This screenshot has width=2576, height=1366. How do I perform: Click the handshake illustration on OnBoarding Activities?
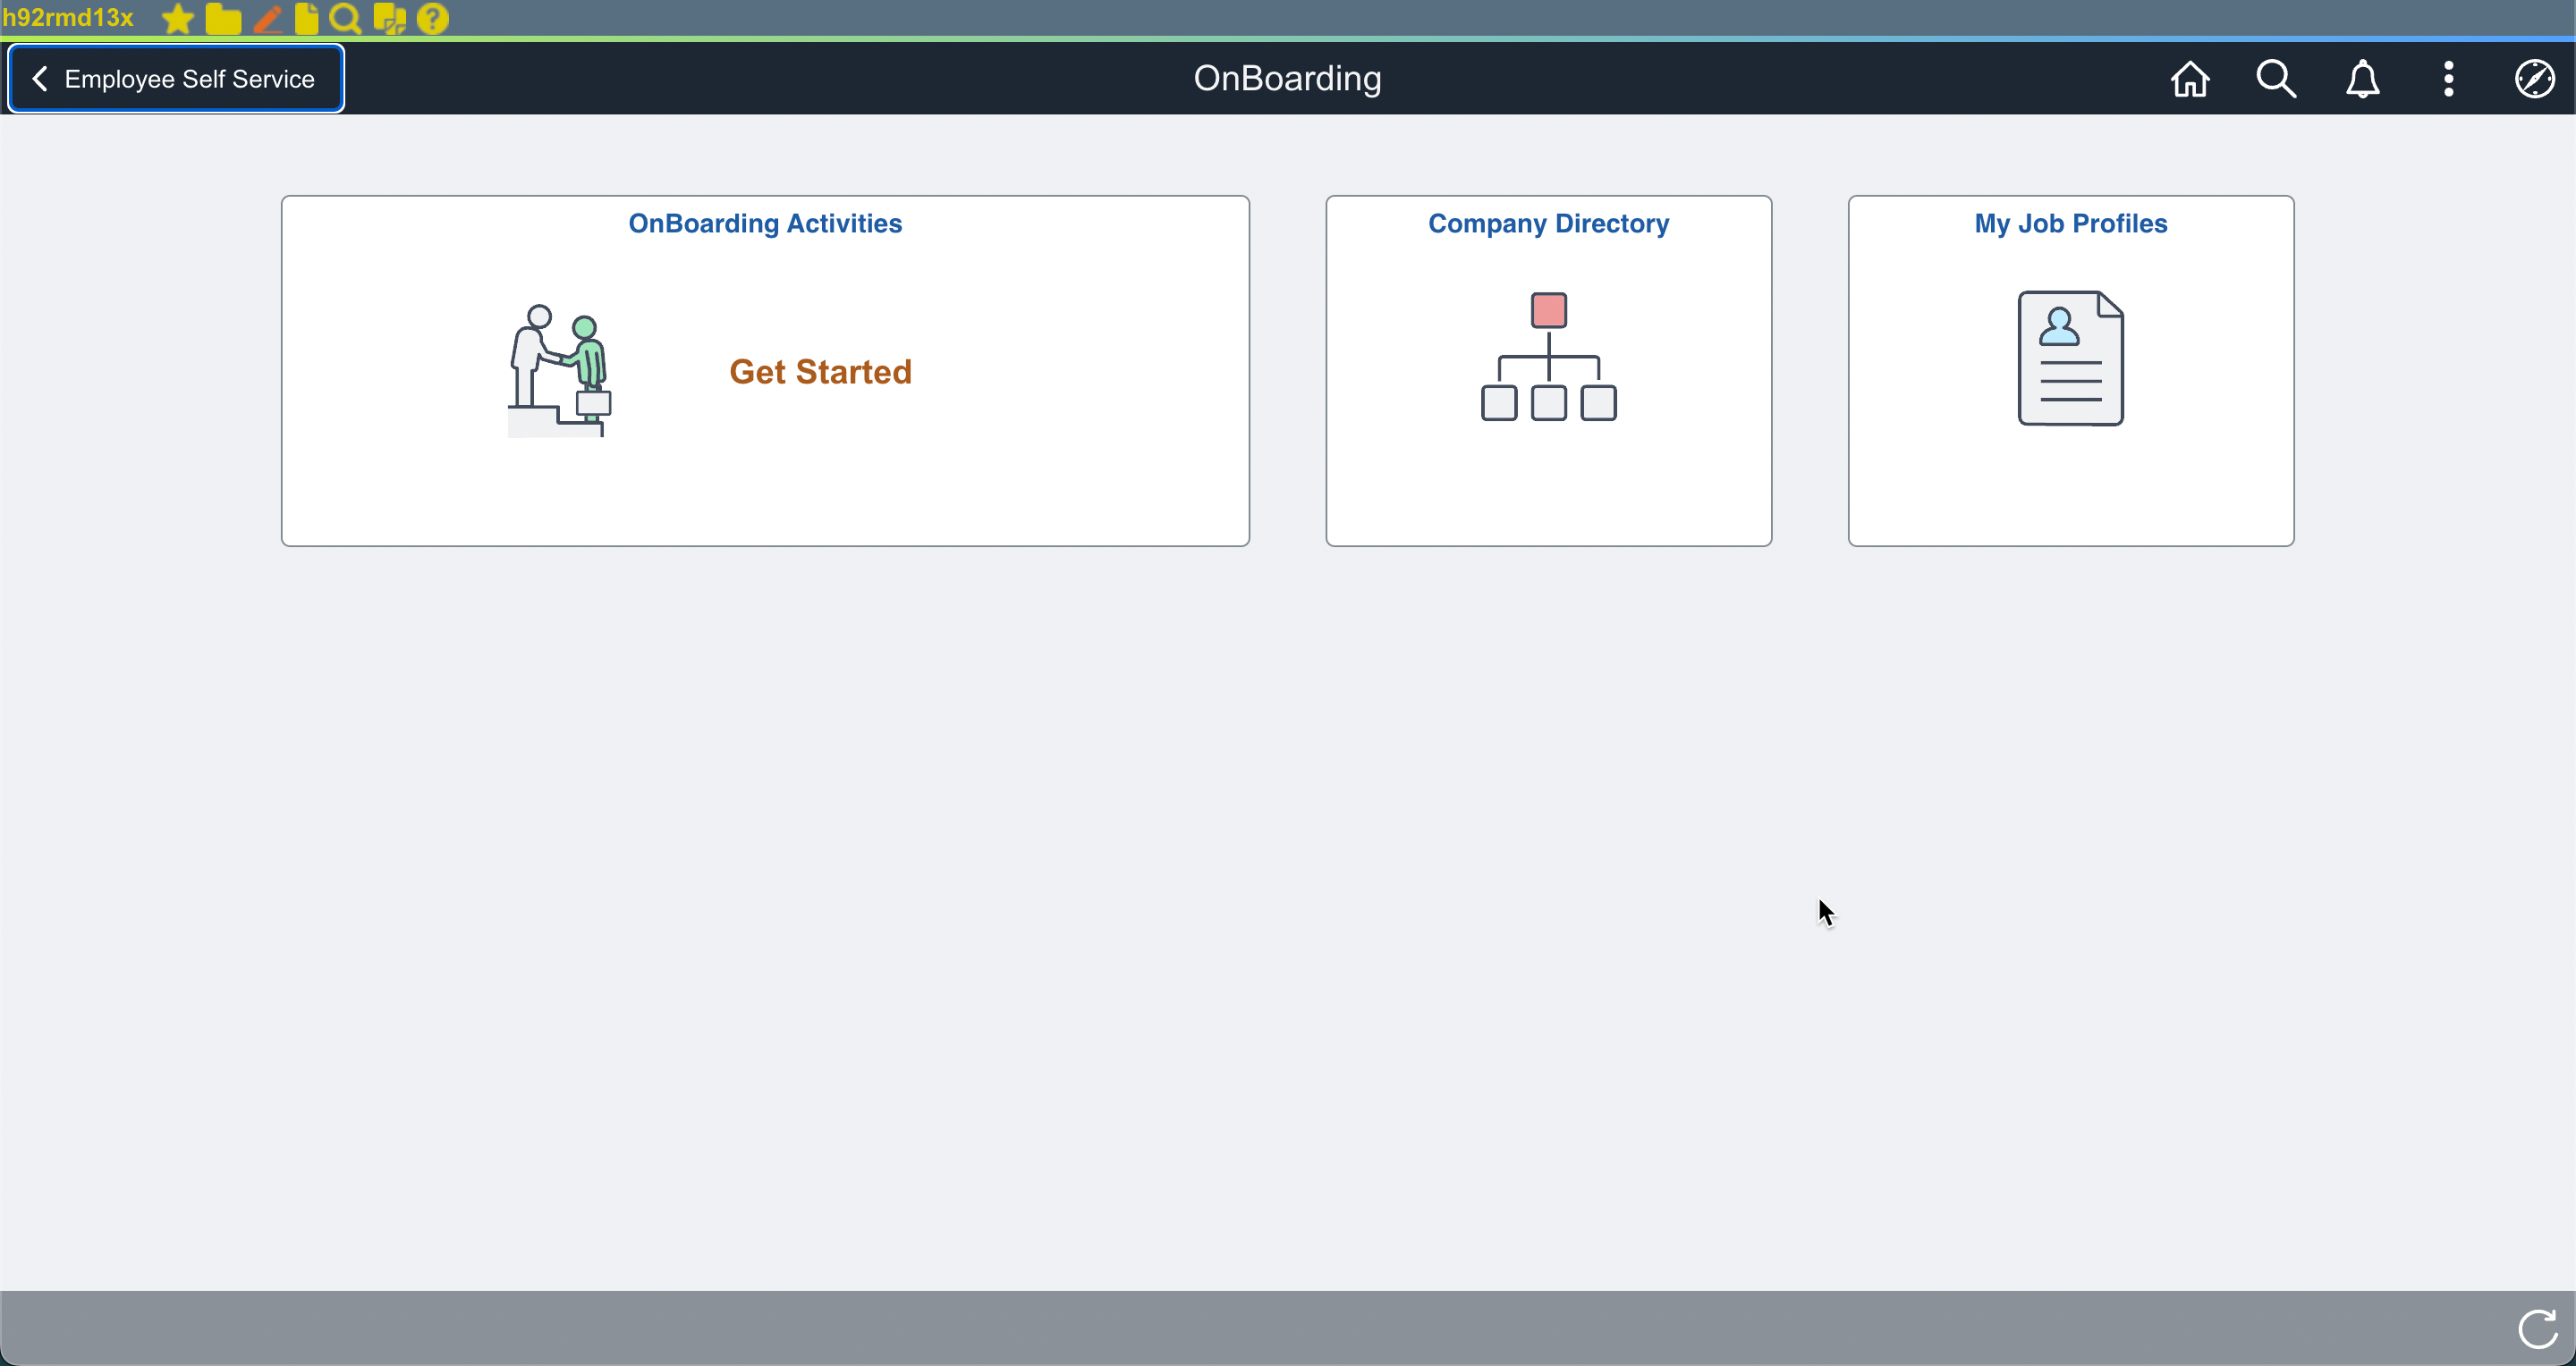pyautogui.click(x=558, y=370)
